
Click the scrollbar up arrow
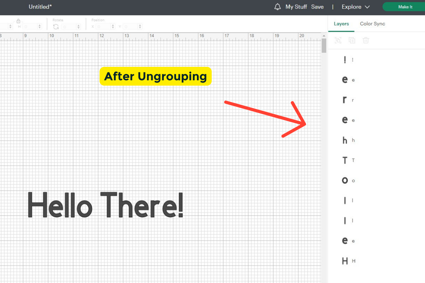click(324, 36)
